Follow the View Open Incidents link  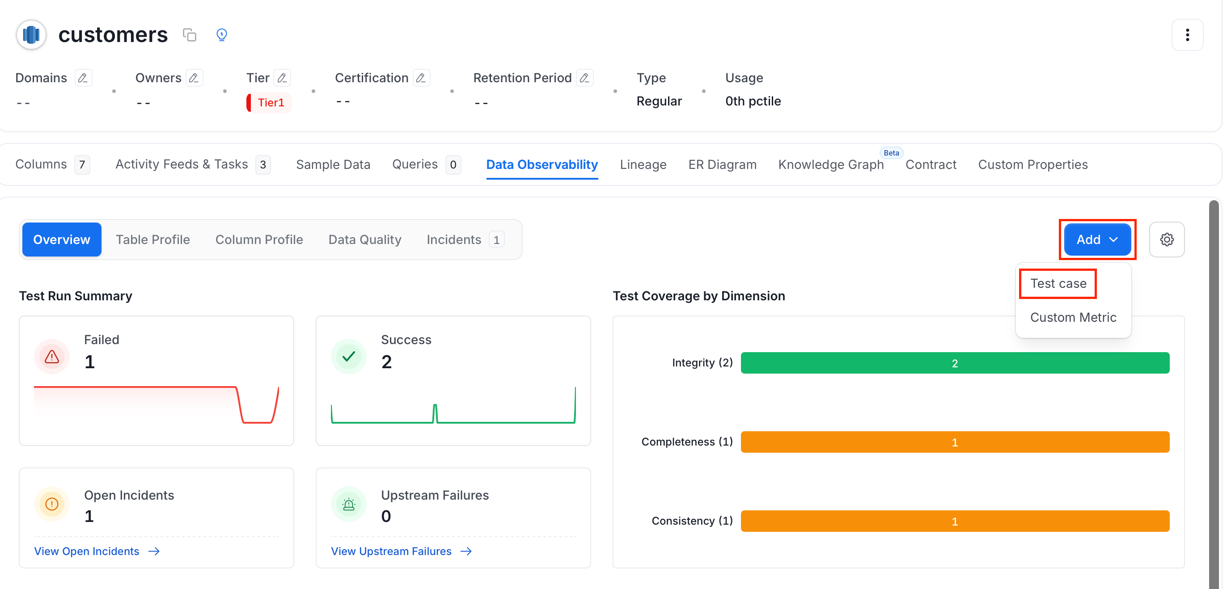pyautogui.click(x=87, y=551)
